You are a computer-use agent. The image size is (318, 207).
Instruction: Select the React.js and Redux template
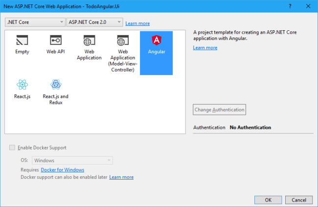[56, 92]
